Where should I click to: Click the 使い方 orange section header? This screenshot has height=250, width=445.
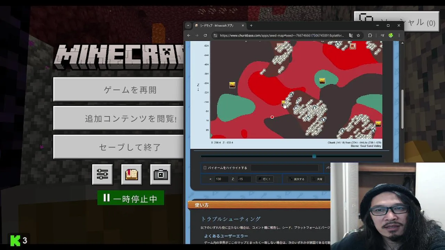[x=259, y=205]
